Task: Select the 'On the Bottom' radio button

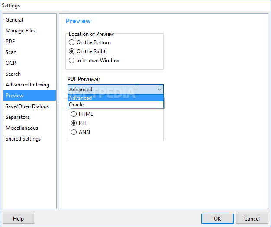Action: pos(72,42)
